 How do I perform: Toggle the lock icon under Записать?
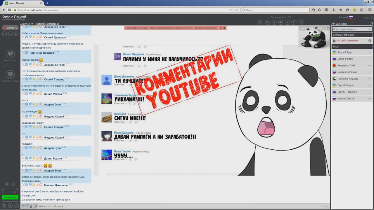(x=16, y=34)
